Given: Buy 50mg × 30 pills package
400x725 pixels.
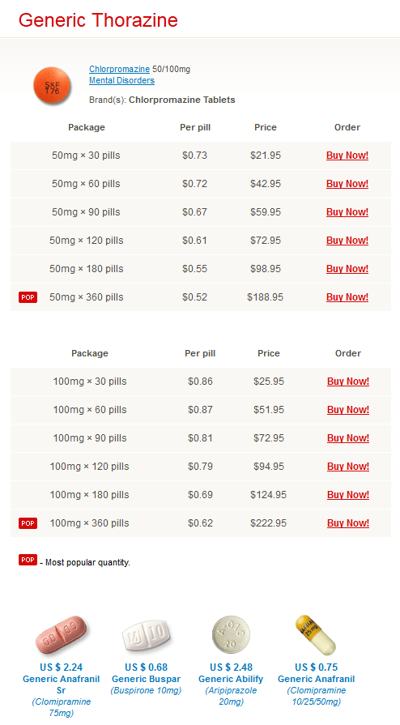Looking at the screenshot, I should pyautogui.click(x=347, y=156).
